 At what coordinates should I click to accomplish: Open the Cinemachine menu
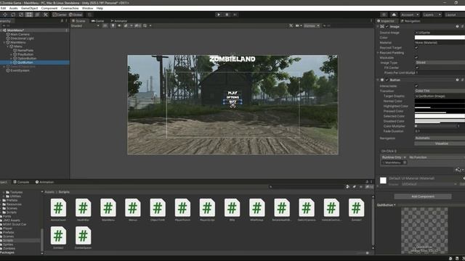click(x=70, y=8)
